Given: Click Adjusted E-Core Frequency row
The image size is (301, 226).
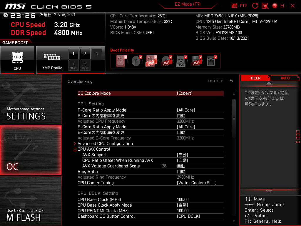Looking at the screenshot, I should 150,138.
